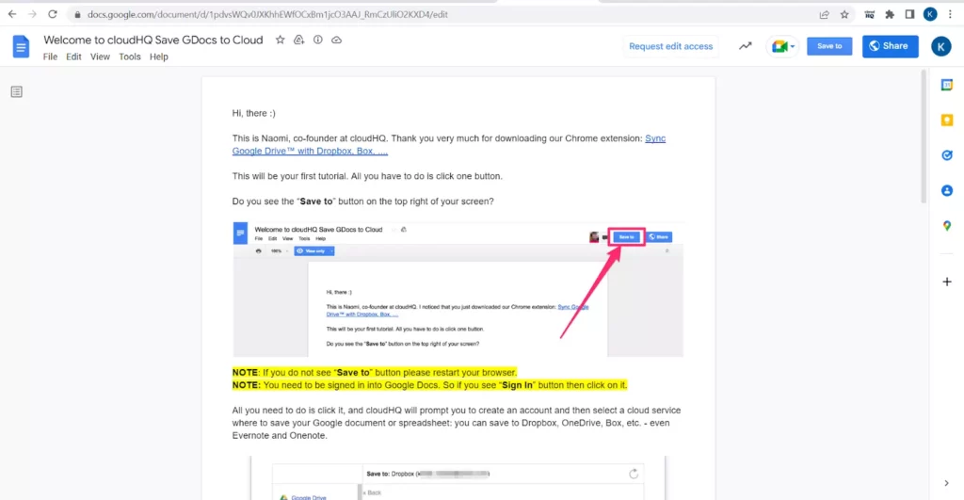Image resolution: width=964 pixels, height=500 pixels.
Task: Click highlighted note about restarting browser
Action: (x=375, y=373)
